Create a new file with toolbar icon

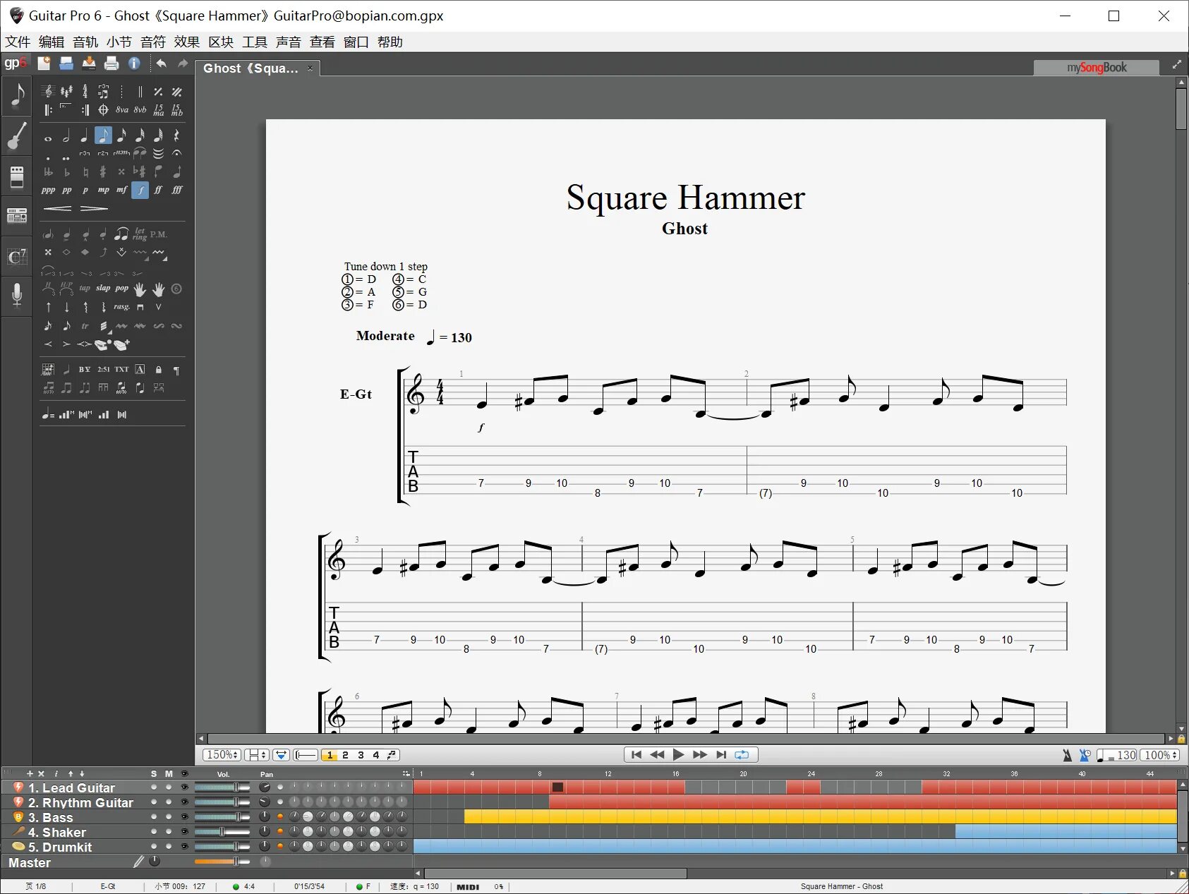(x=44, y=64)
